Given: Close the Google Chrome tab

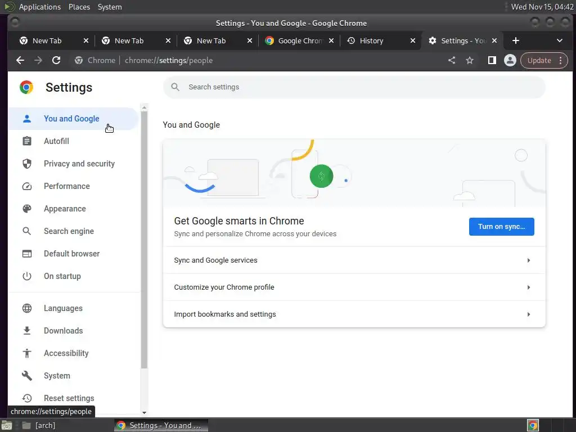Looking at the screenshot, I should [x=331, y=40].
